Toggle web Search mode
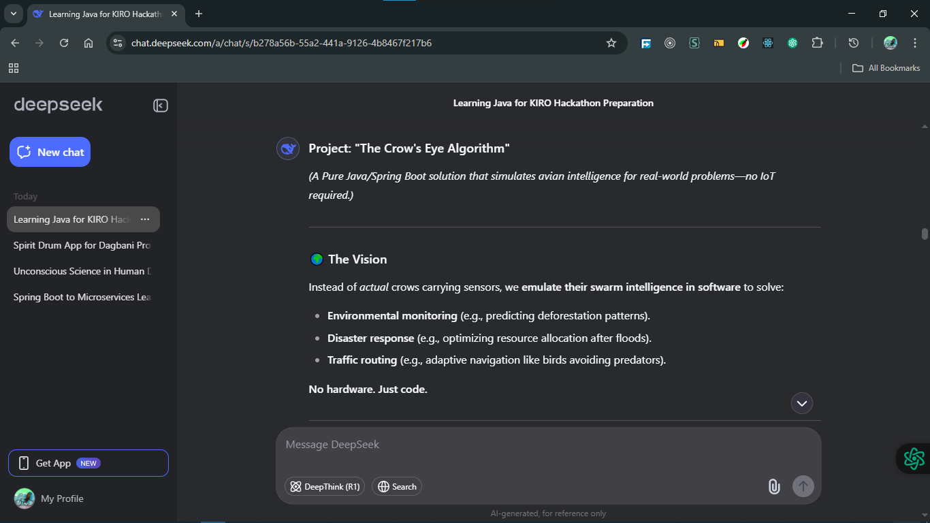This screenshot has width=930, height=523. [397, 486]
